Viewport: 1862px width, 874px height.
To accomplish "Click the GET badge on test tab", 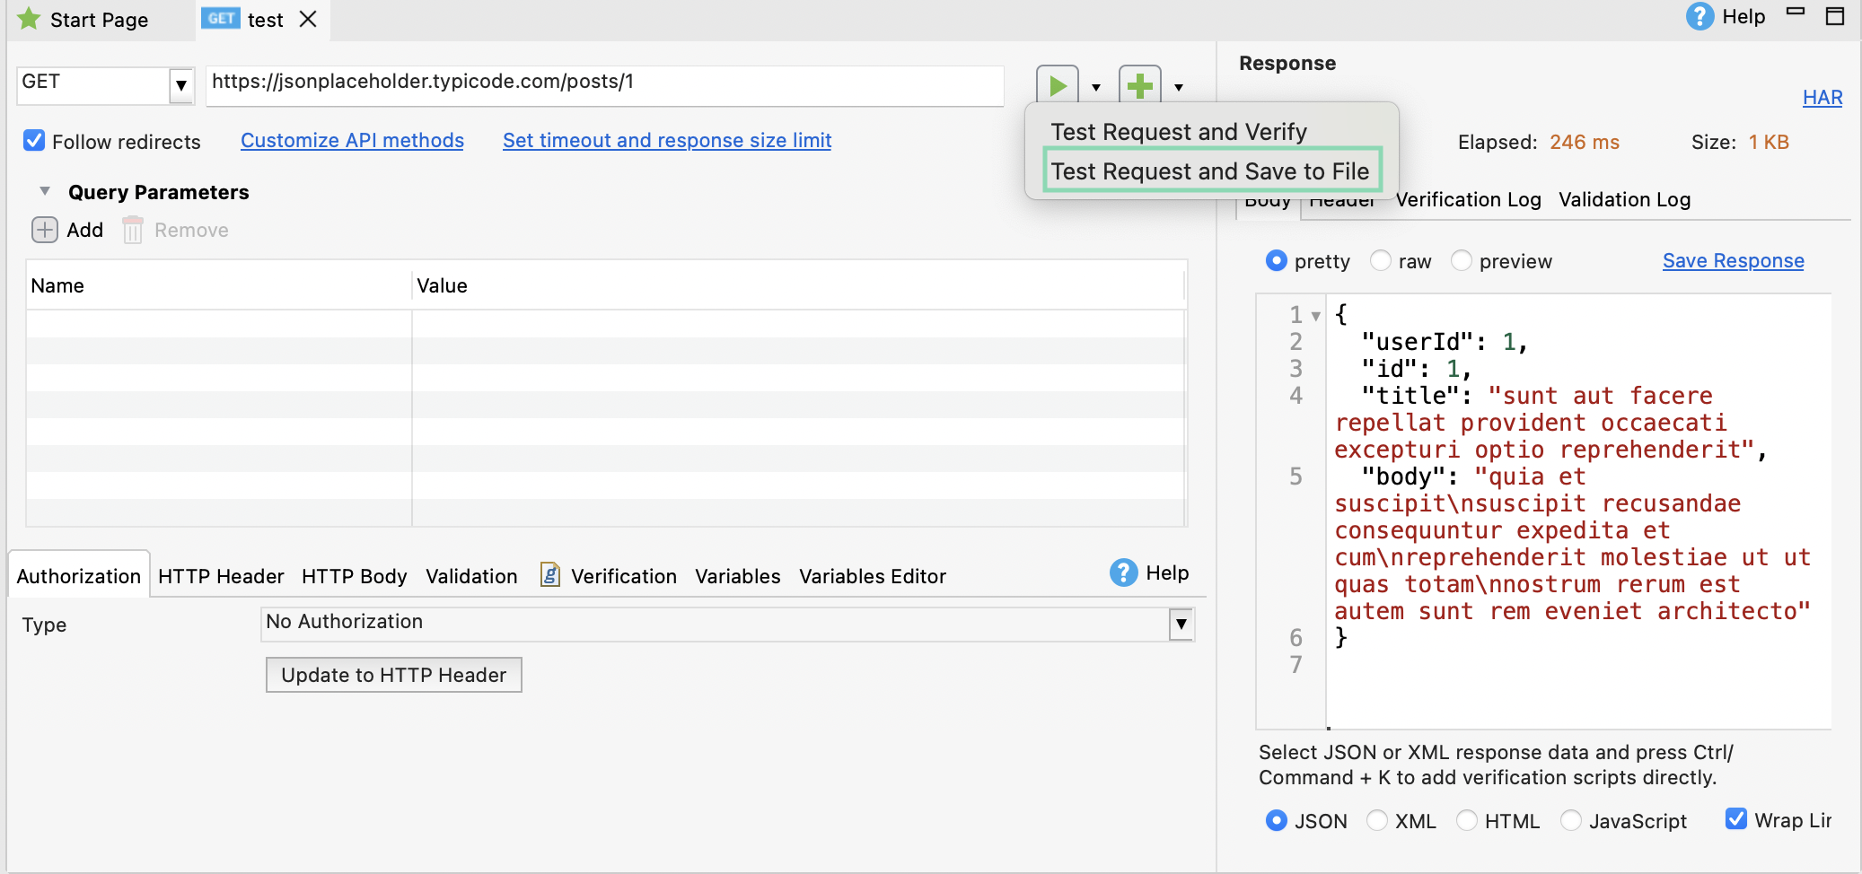I will [x=220, y=19].
